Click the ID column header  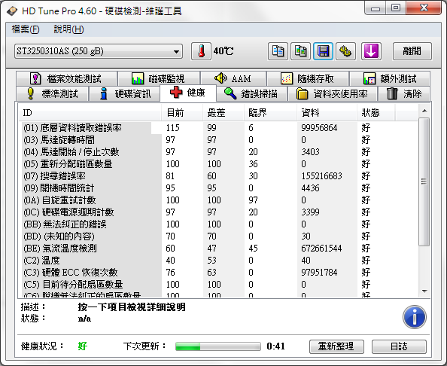(90, 113)
